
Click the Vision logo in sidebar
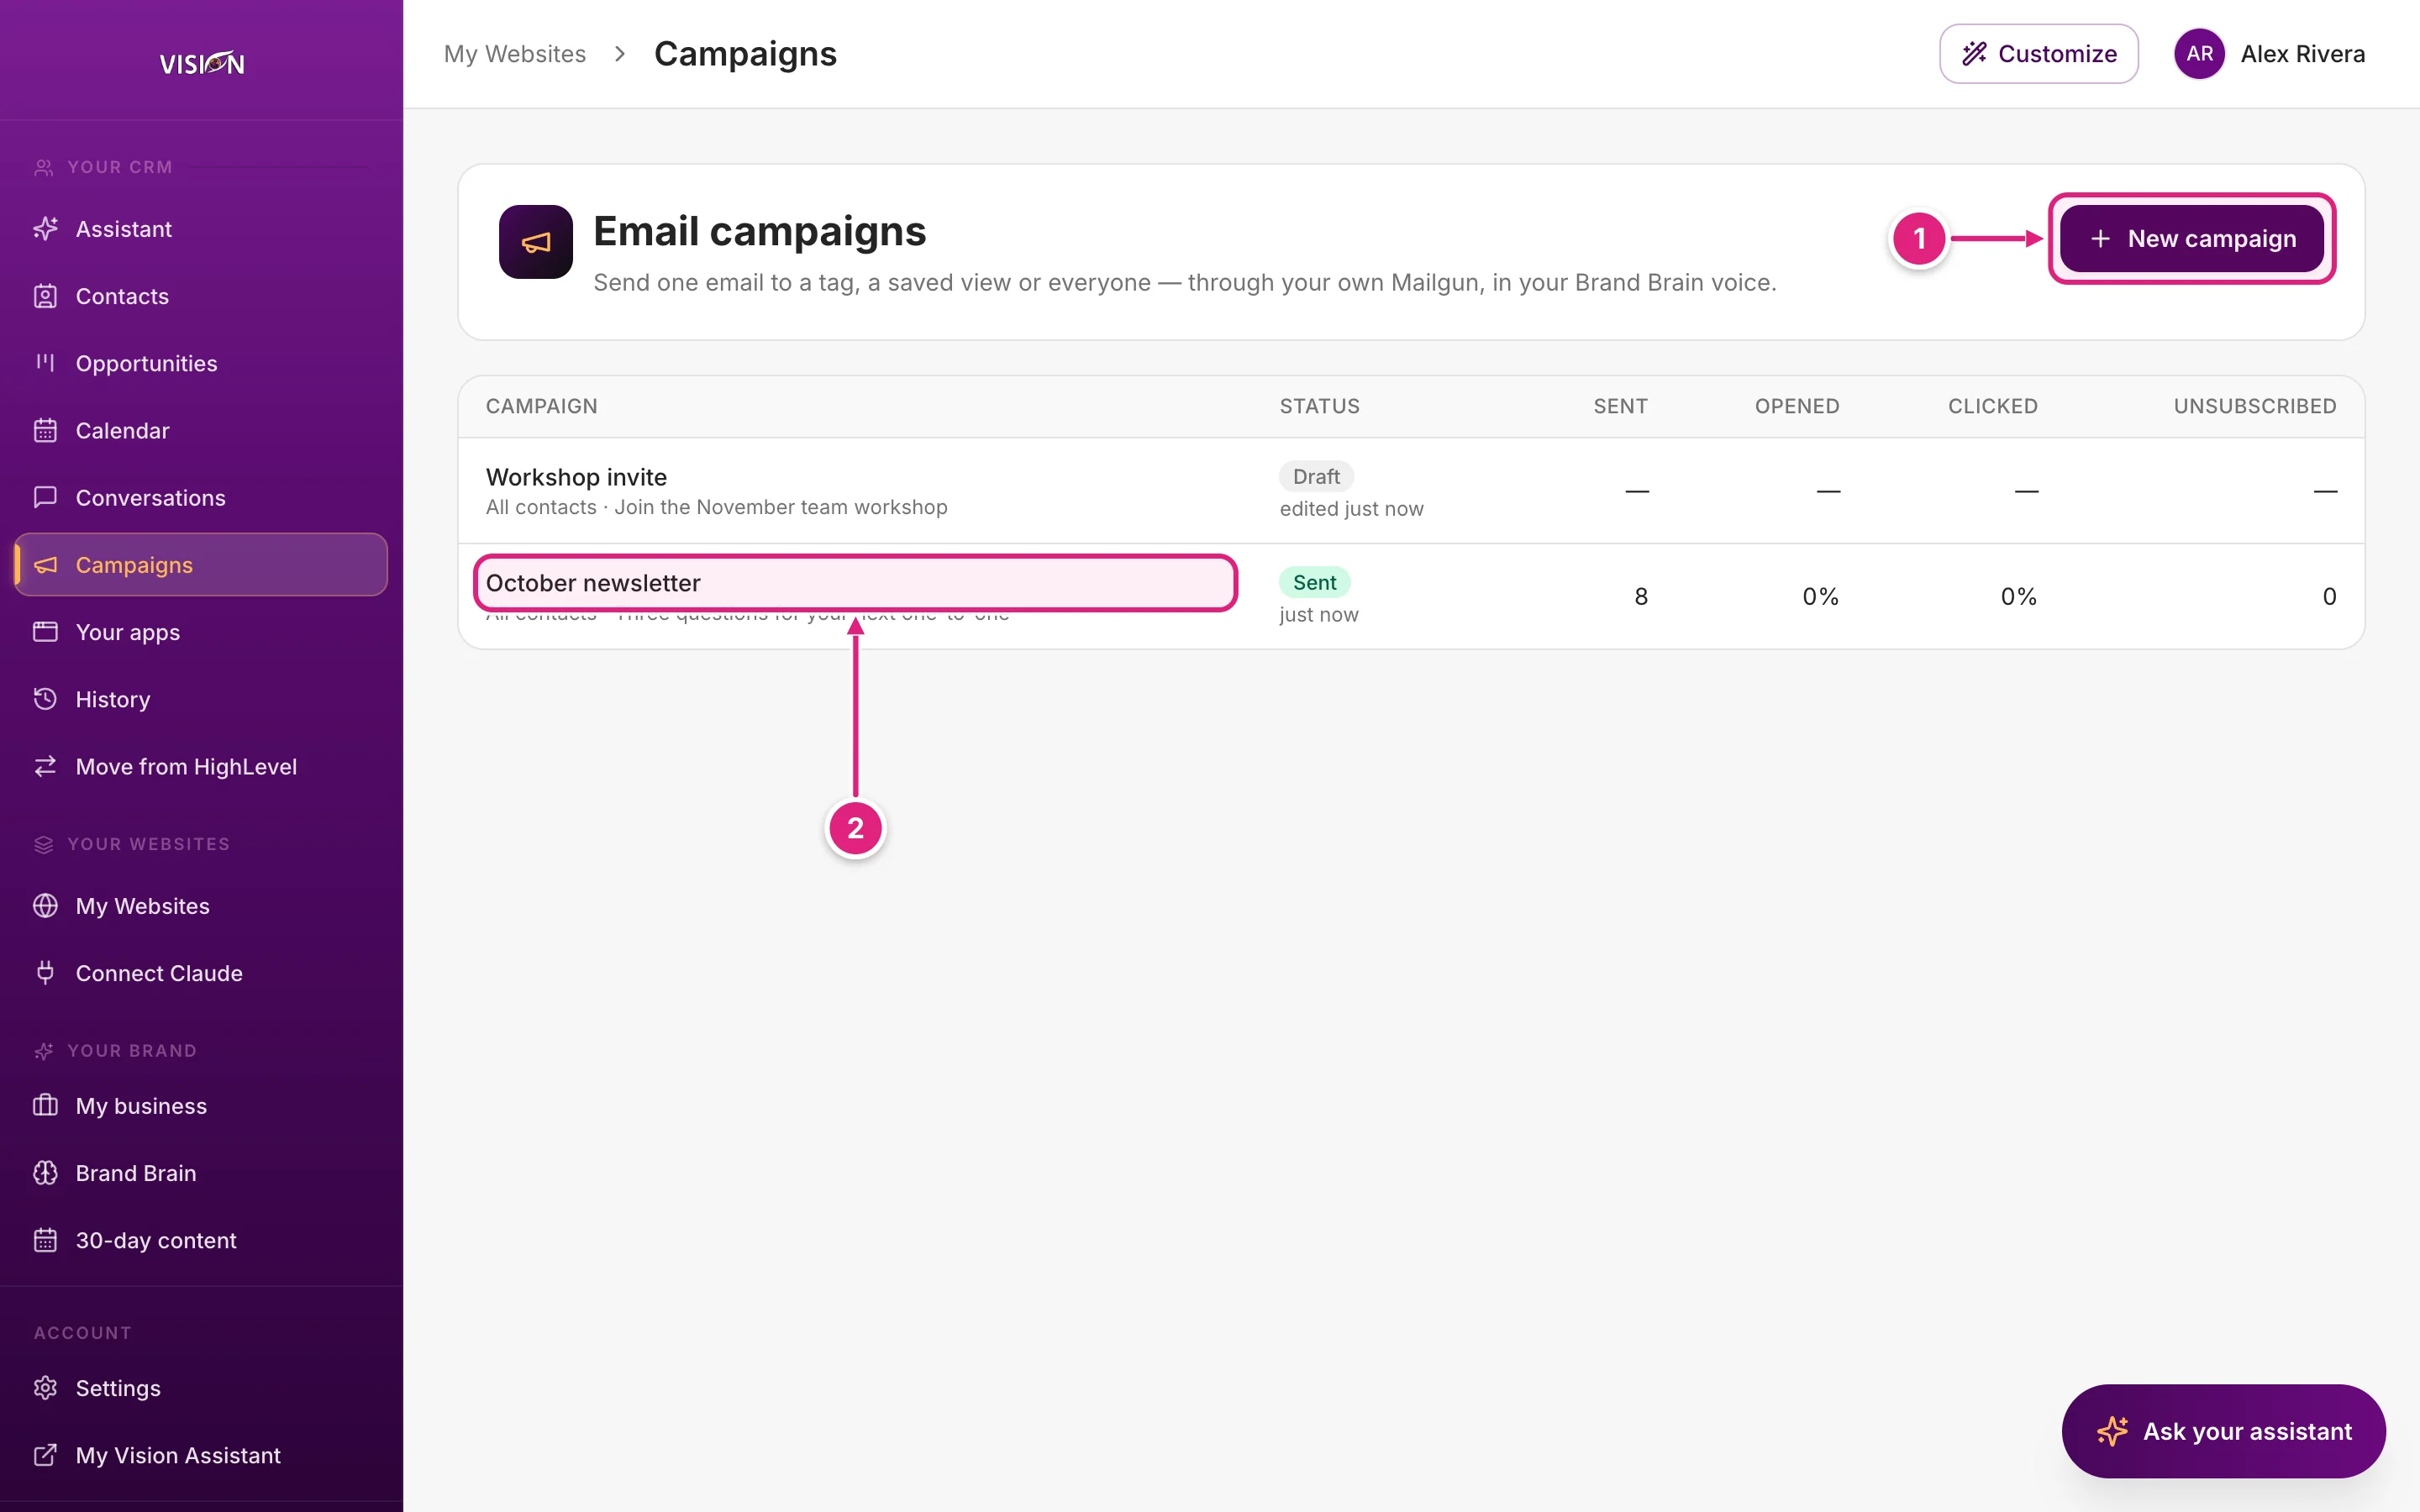coord(202,63)
